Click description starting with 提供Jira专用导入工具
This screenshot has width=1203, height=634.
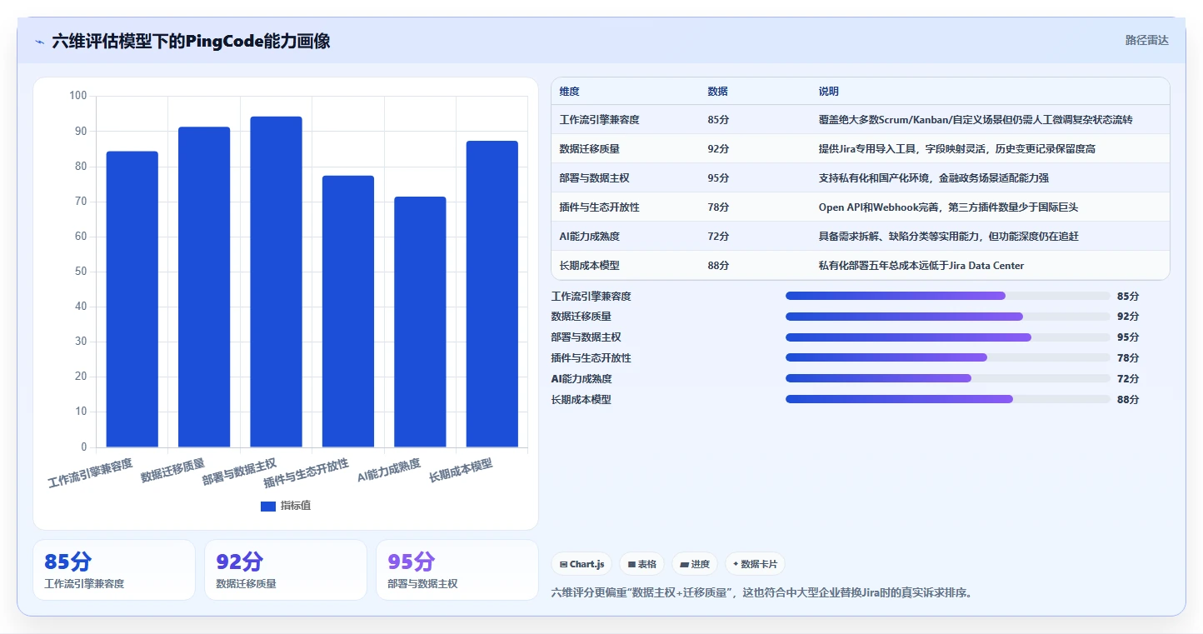tap(957, 149)
